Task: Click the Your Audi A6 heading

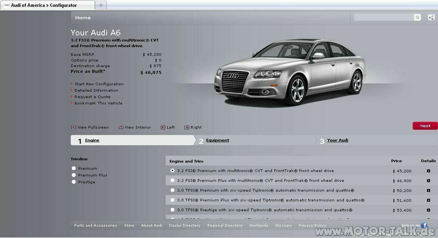Action: (96, 32)
